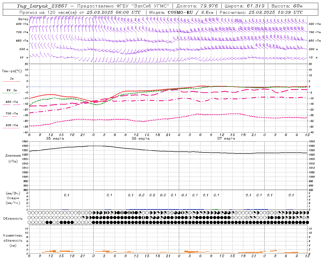This screenshot has width=322, height=258.
Task: Click the Ветер panel label
Action: [x=23, y=19]
